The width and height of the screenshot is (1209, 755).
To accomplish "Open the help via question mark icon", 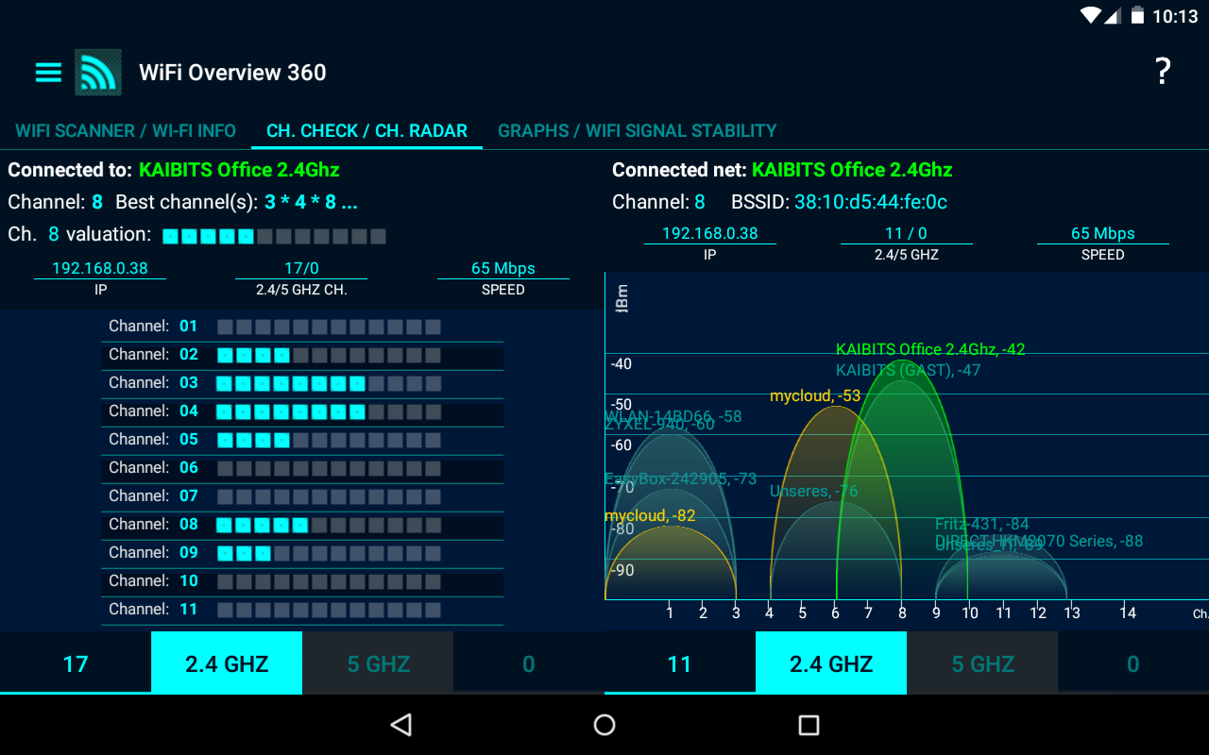I will (x=1162, y=71).
